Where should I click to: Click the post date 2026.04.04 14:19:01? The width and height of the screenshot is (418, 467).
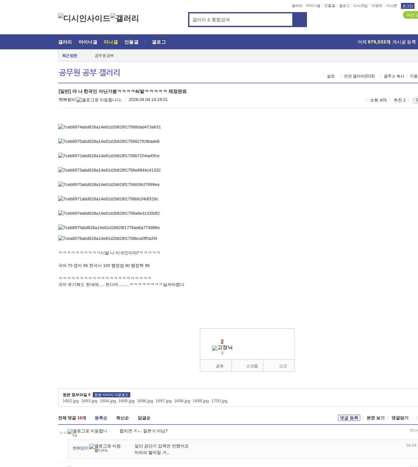(148, 100)
